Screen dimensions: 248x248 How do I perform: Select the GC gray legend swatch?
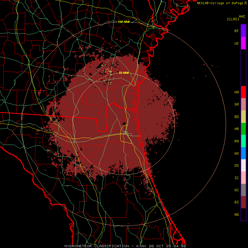[x=243, y=190]
